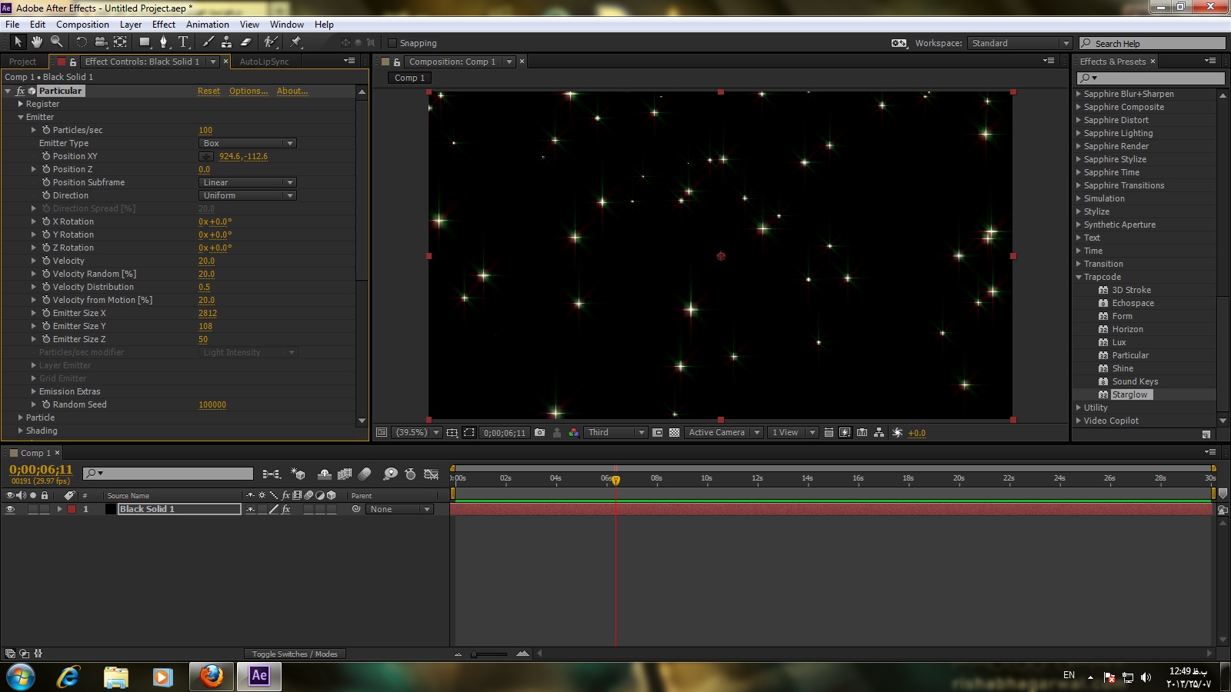Open the Effect menu
The image size is (1231, 692).
coord(164,25)
